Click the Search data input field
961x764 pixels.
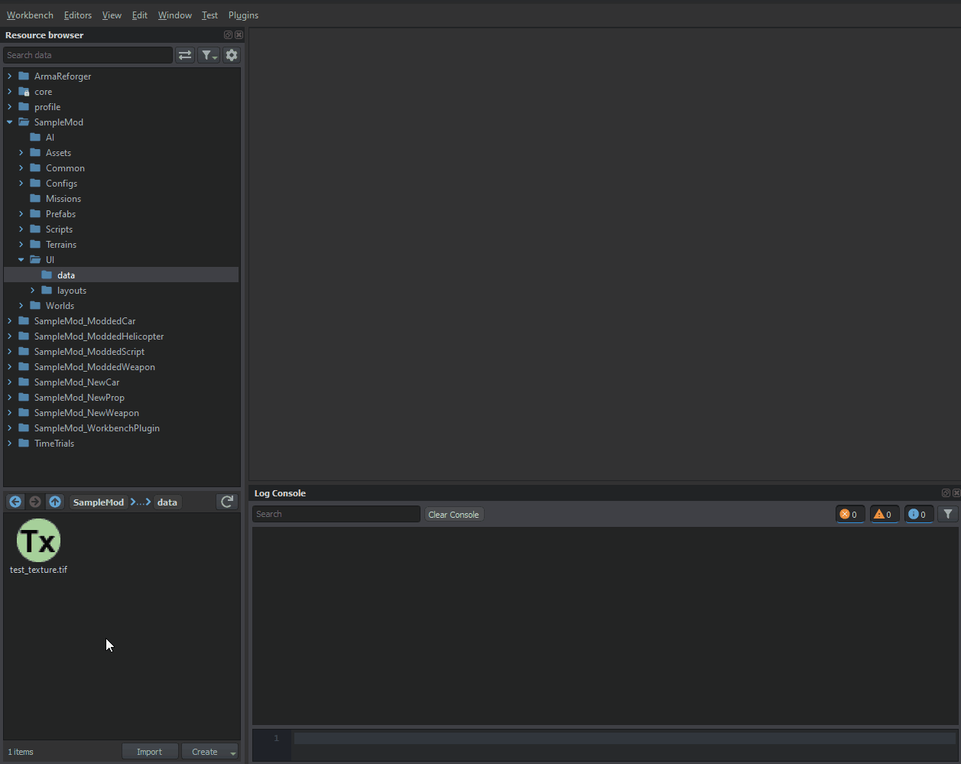point(88,55)
